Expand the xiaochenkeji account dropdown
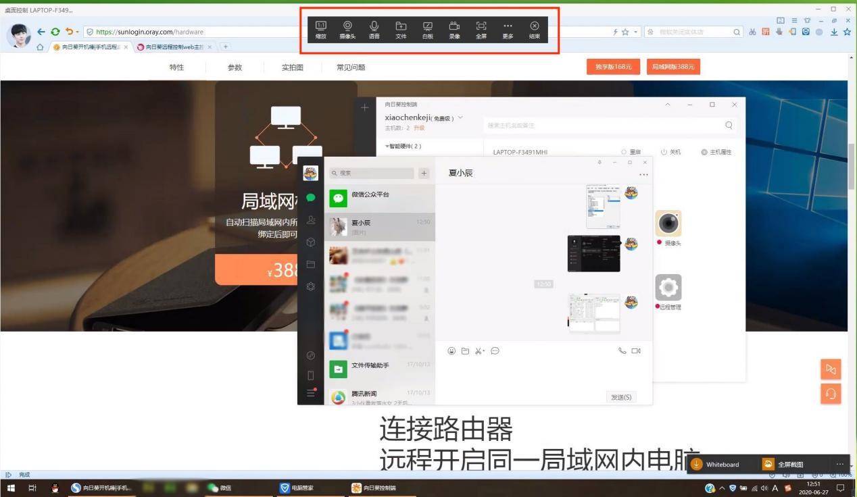The height and width of the screenshot is (497, 857). [x=459, y=116]
